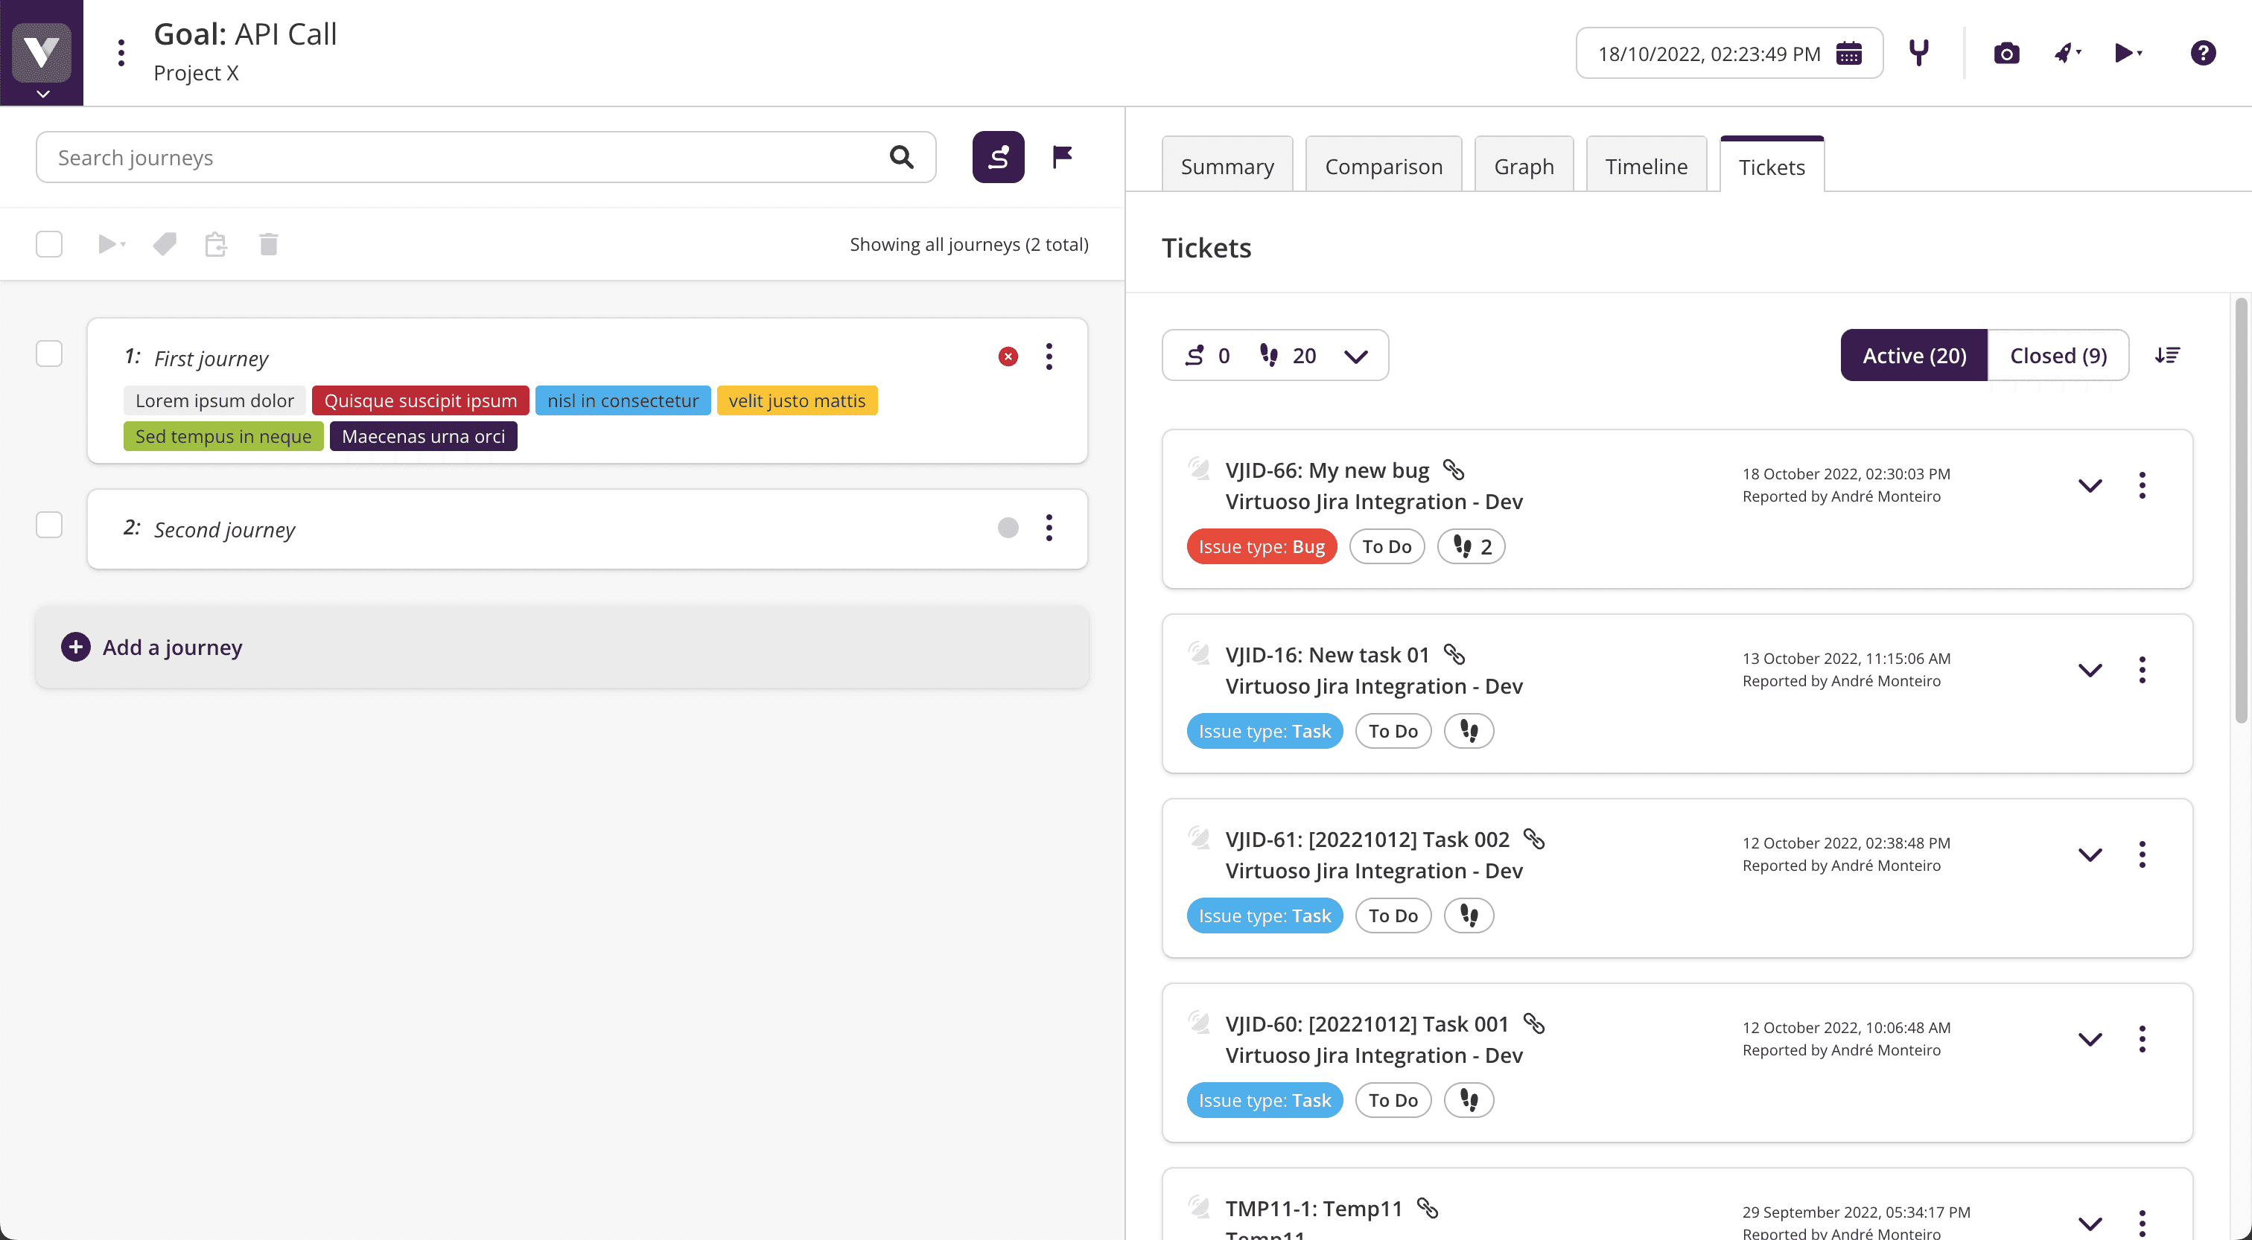Click the Search journeys input field
2252x1240 pixels.
tap(463, 157)
